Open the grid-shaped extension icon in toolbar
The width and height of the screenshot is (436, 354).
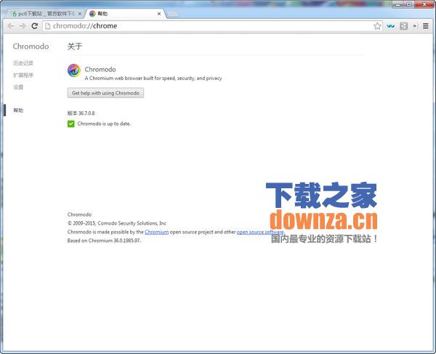click(x=403, y=26)
